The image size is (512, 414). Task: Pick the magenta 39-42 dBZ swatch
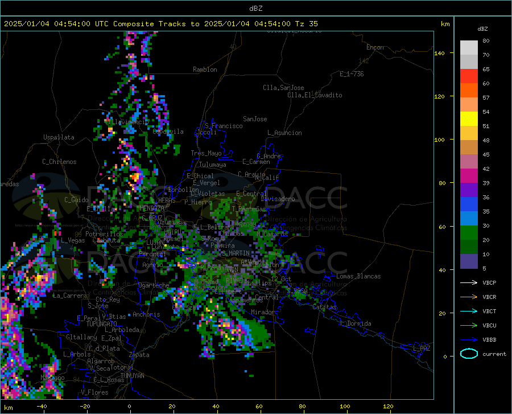point(469,176)
